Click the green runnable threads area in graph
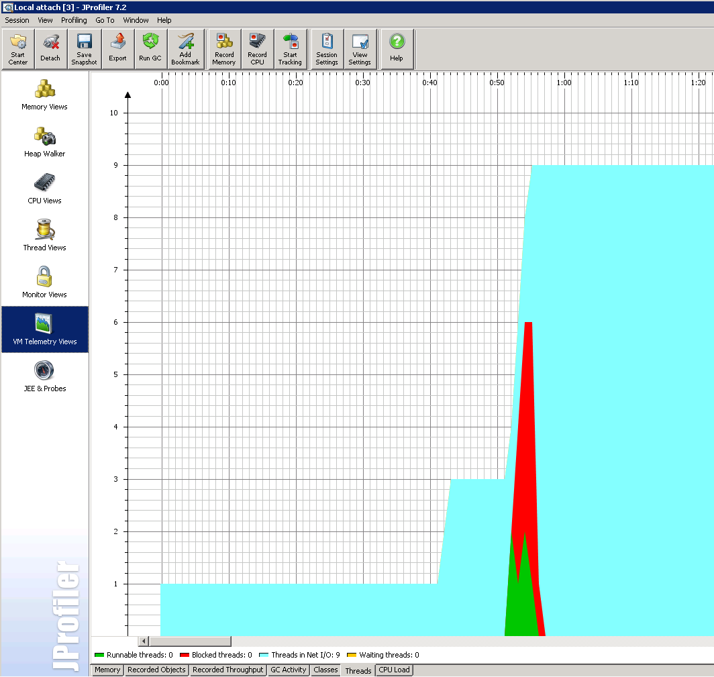The width and height of the screenshot is (714, 677). (x=521, y=605)
